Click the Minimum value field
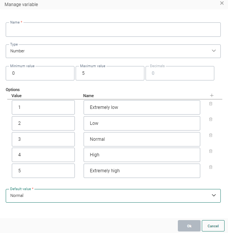 [40, 73]
